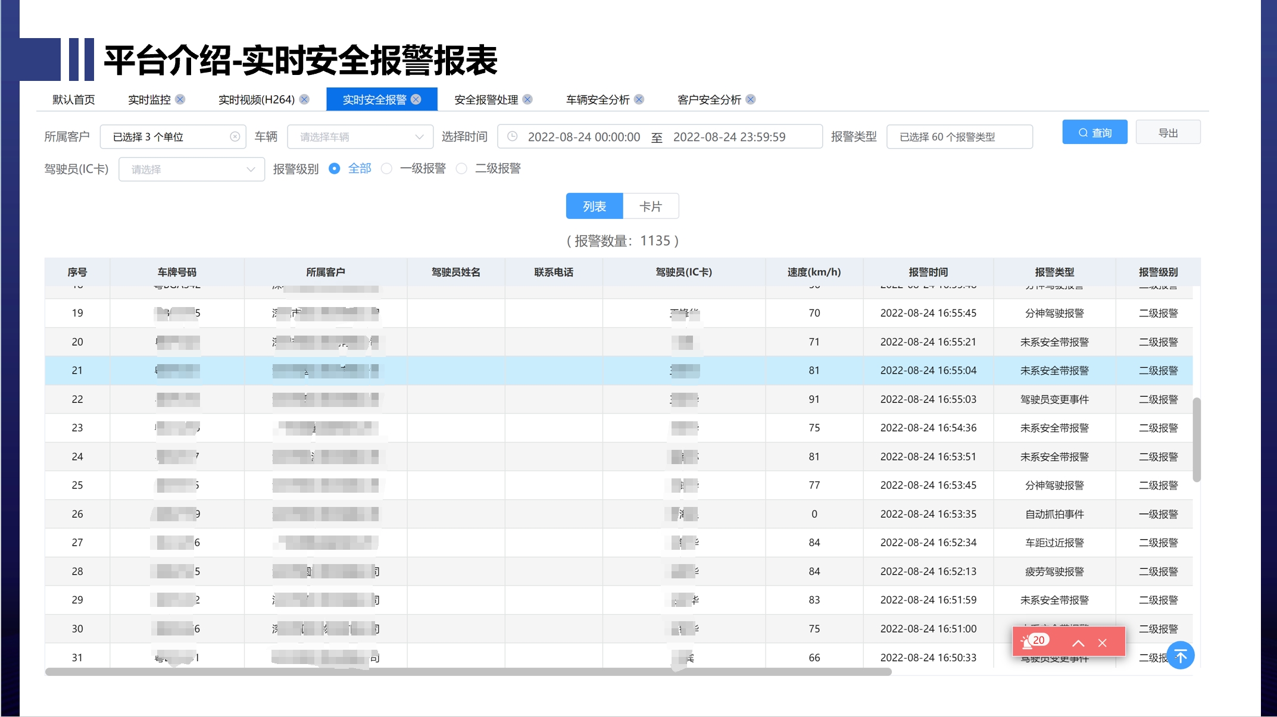The height and width of the screenshot is (717, 1277).
Task: Dismiss the red alarm popup with its x
Action: tap(1103, 643)
